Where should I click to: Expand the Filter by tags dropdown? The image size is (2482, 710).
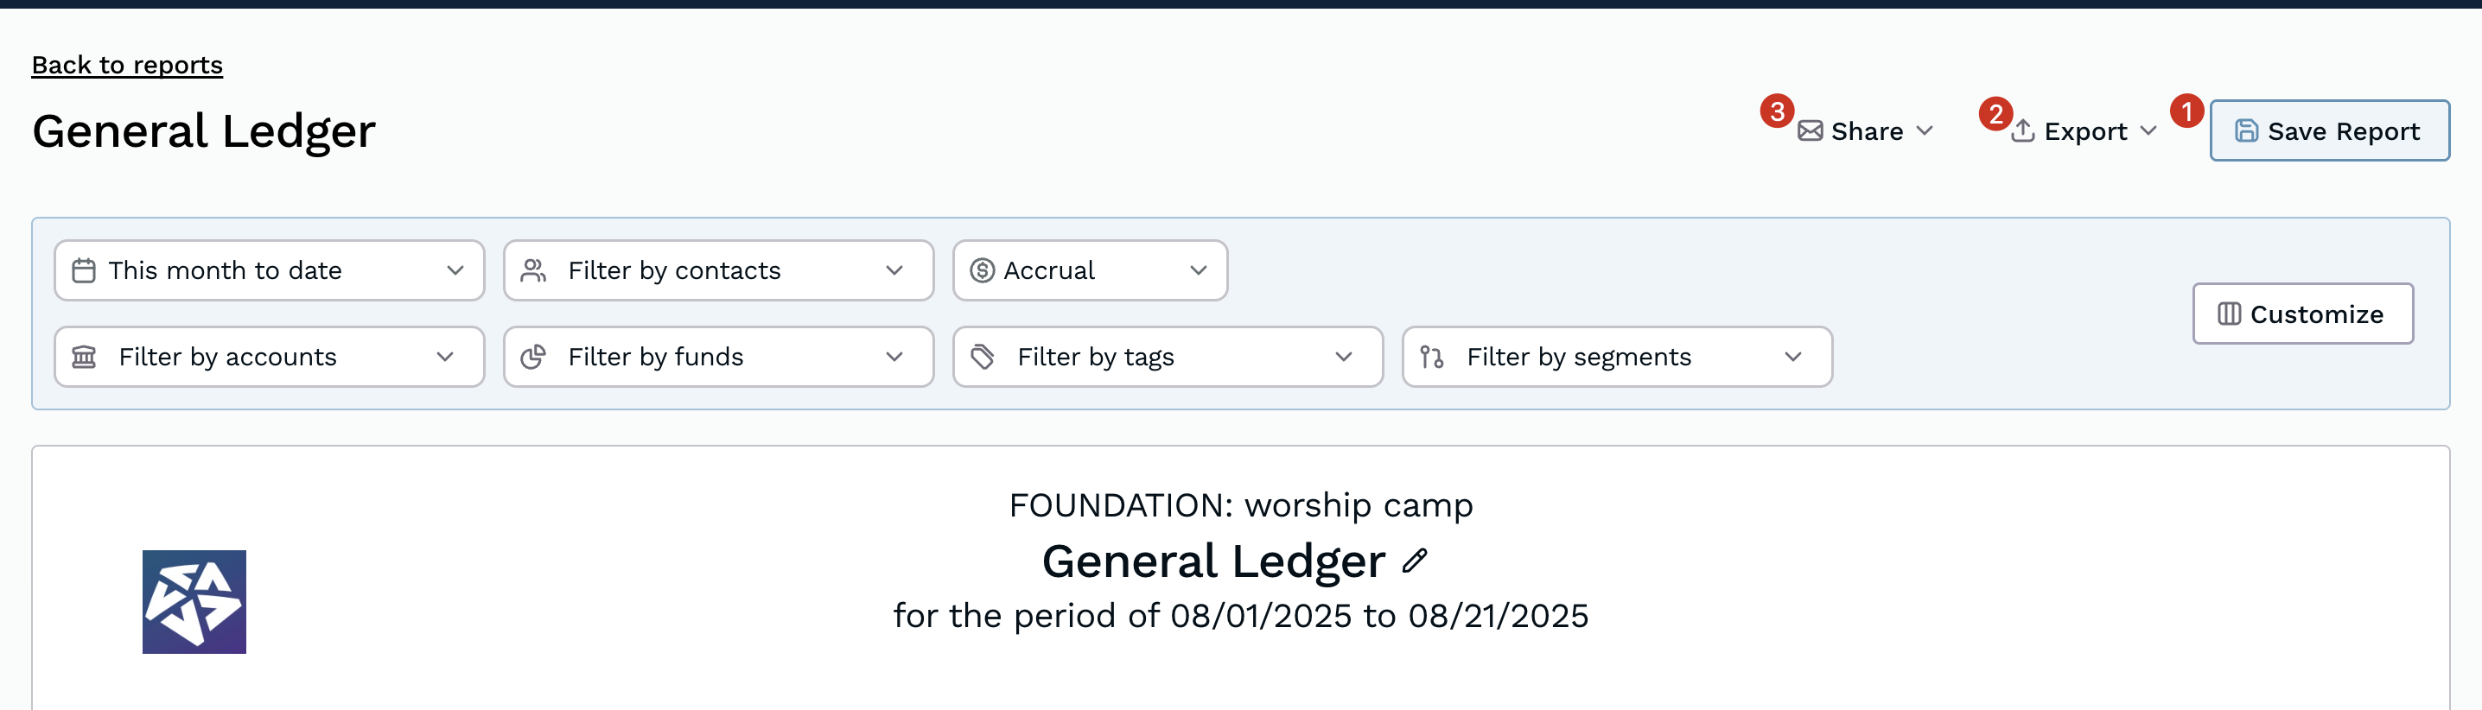click(x=1167, y=358)
